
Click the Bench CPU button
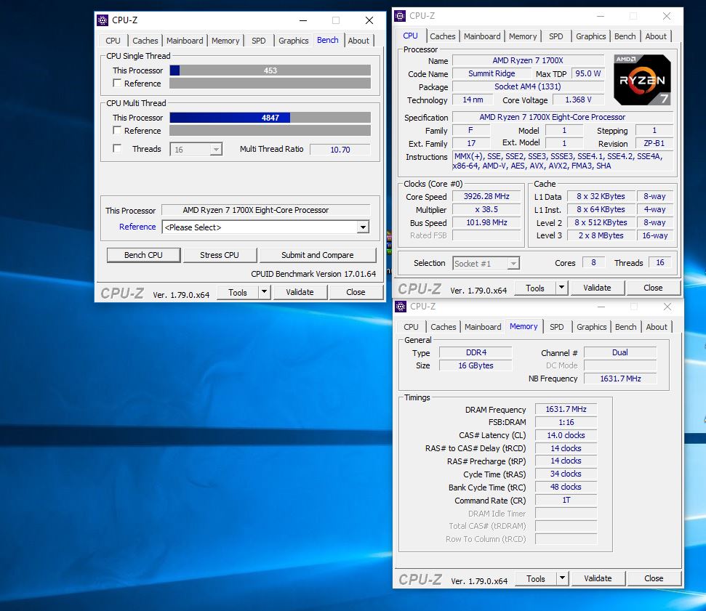(143, 255)
